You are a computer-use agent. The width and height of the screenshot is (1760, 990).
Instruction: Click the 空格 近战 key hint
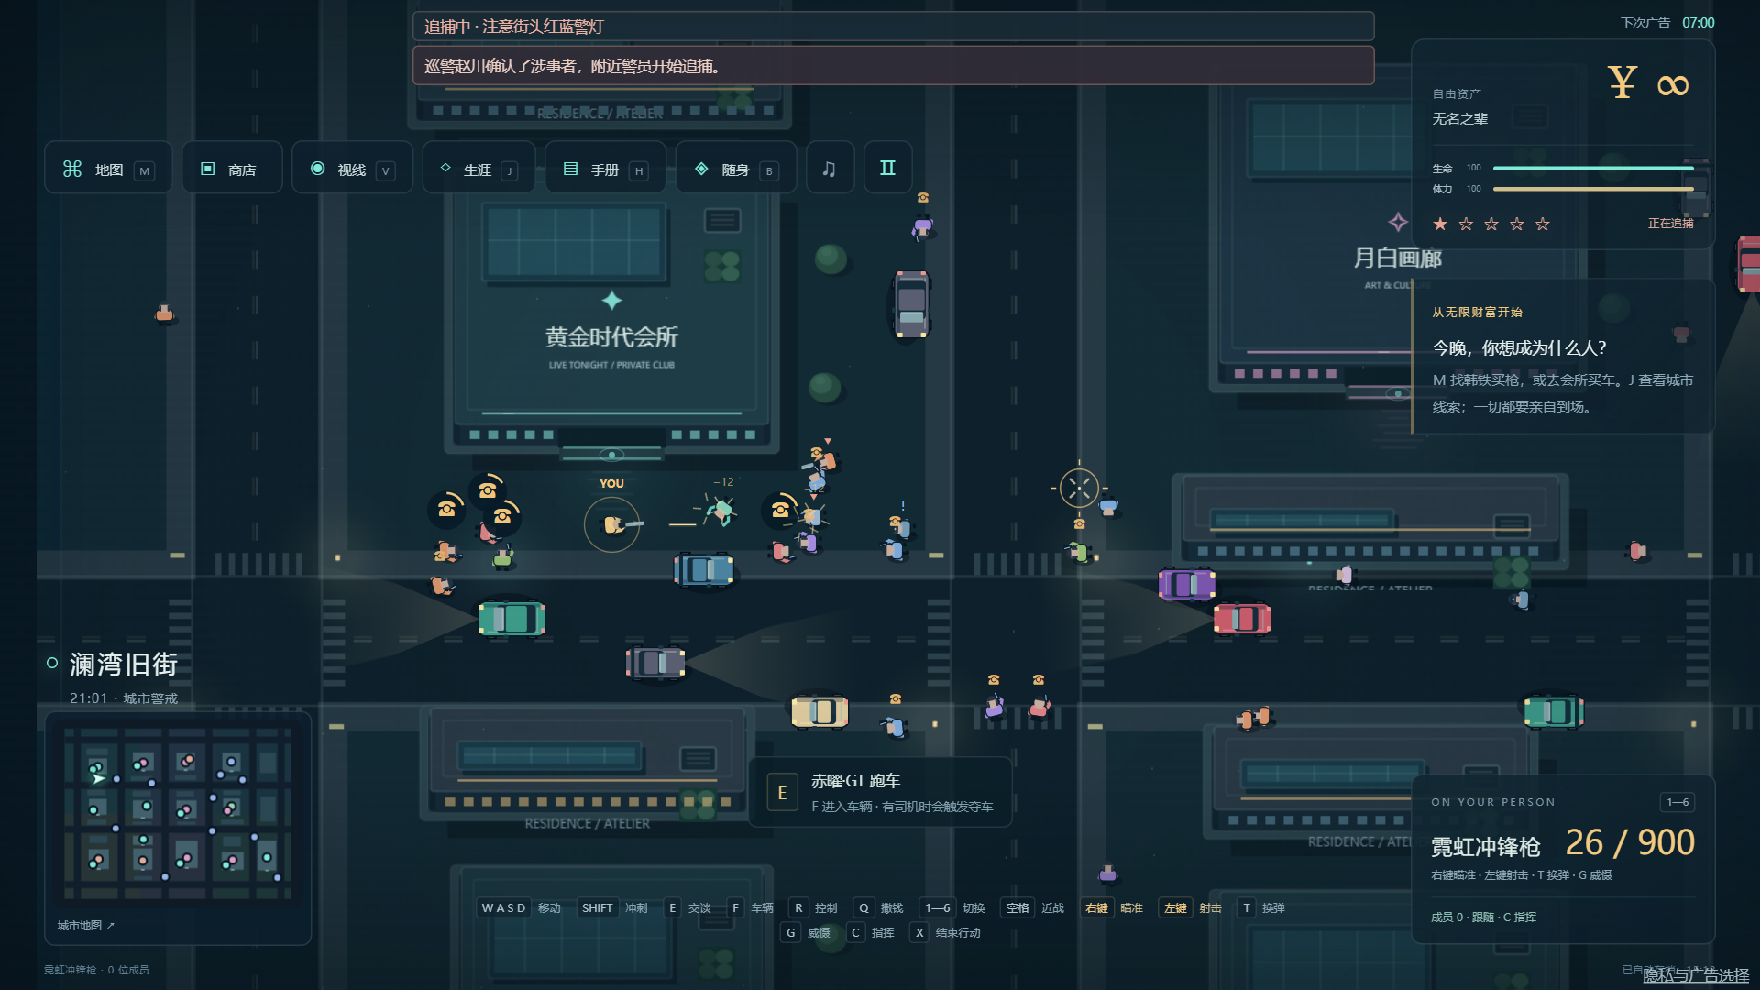click(x=1034, y=907)
